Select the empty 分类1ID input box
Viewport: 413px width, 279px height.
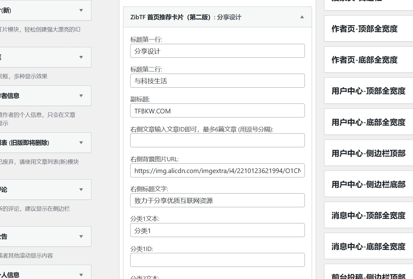[217, 260]
